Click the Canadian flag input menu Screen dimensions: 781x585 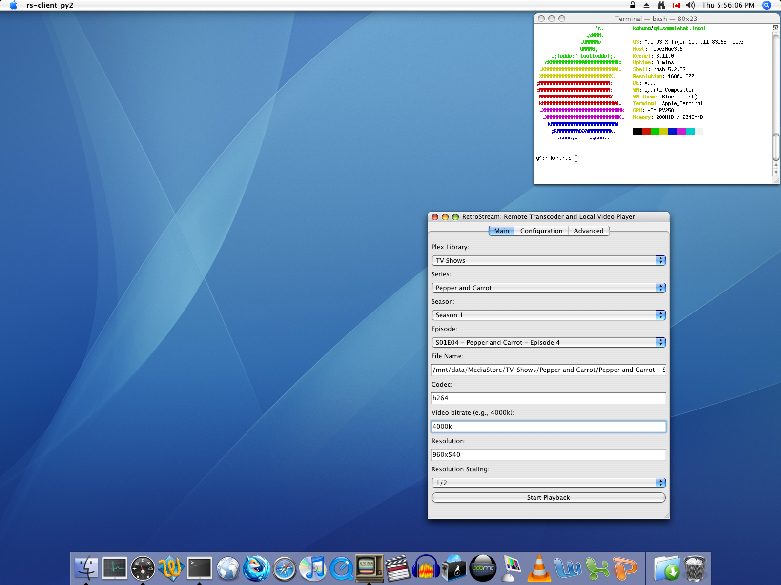pos(676,5)
